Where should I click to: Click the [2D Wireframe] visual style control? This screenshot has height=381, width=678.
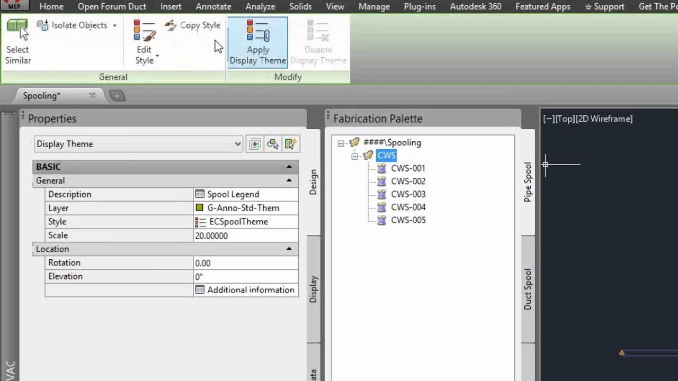(604, 119)
